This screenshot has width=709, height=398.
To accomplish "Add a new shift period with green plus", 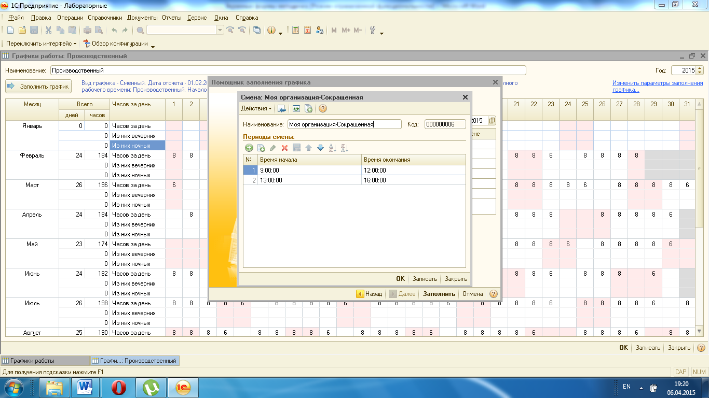I will coord(249,148).
